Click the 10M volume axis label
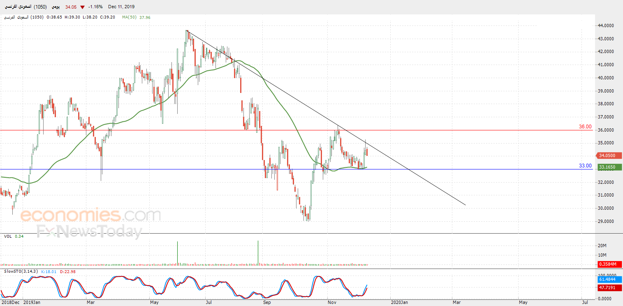Screen dimensions: 623x306 click(x=602, y=255)
